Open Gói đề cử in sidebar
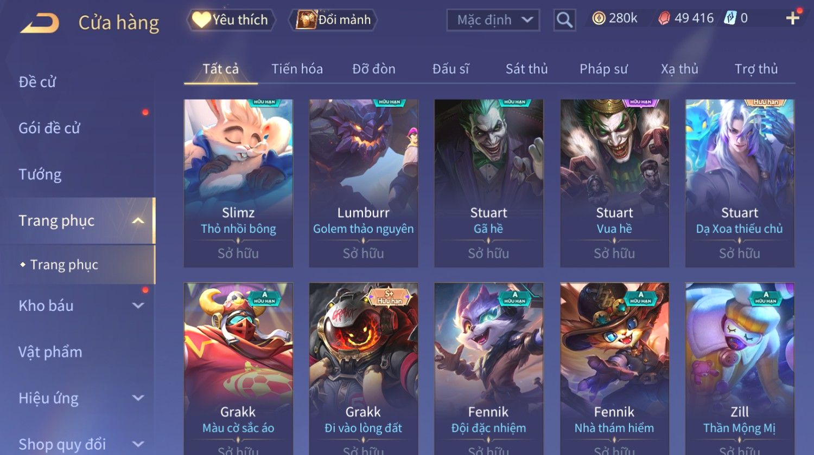 pos(49,128)
